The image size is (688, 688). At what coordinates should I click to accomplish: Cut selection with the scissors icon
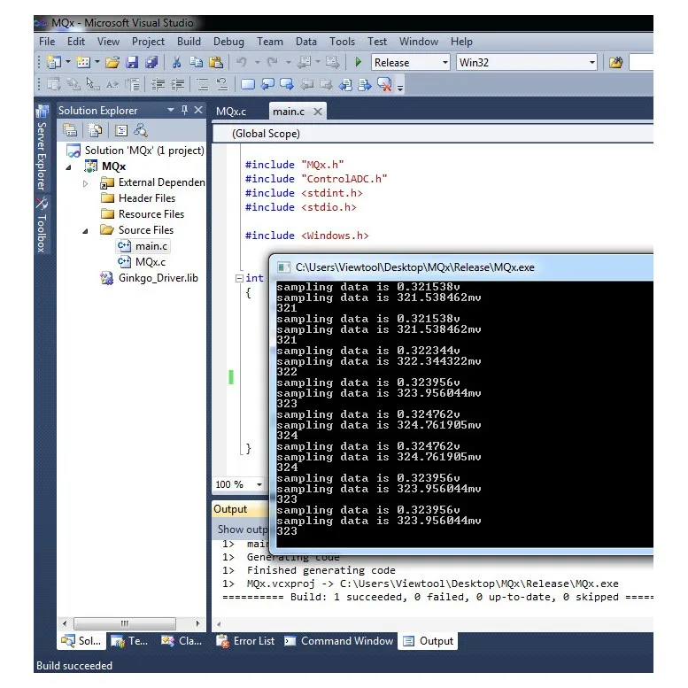176,62
